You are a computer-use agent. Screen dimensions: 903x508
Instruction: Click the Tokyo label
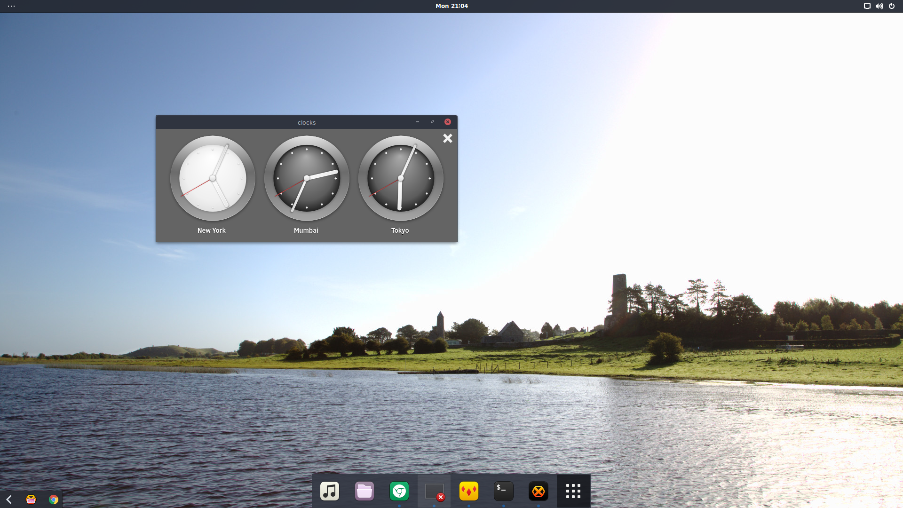[x=400, y=230]
